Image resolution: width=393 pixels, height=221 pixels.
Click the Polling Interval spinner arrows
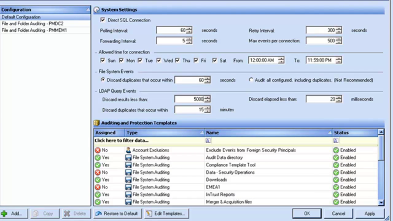pyautogui.click(x=189, y=30)
